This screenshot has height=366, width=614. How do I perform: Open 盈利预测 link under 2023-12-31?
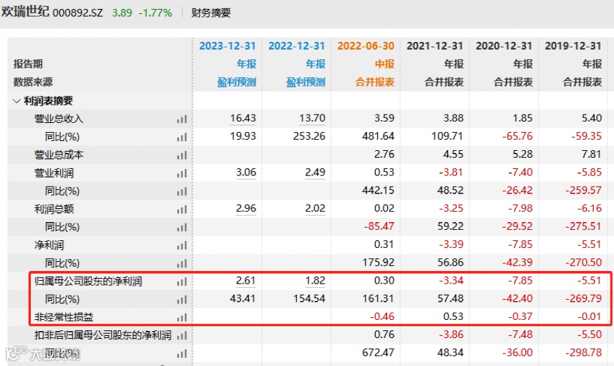(x=237, y=82)
